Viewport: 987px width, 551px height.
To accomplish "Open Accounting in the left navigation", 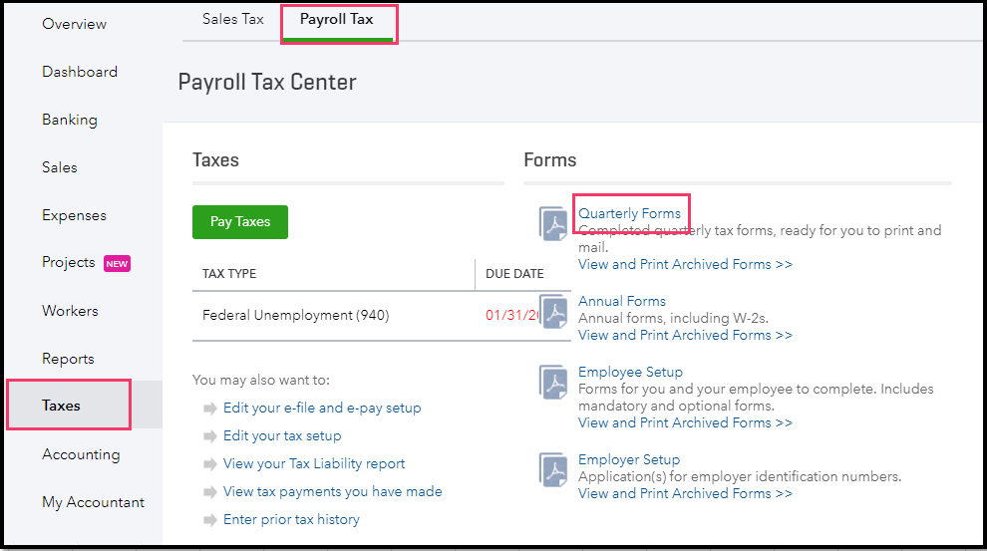I will [81, 454].
